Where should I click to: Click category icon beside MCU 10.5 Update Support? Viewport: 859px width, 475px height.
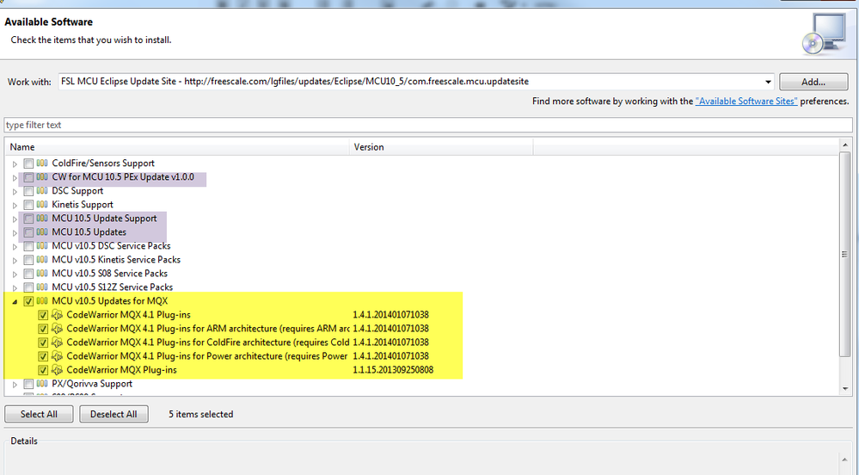click(42, 218)
